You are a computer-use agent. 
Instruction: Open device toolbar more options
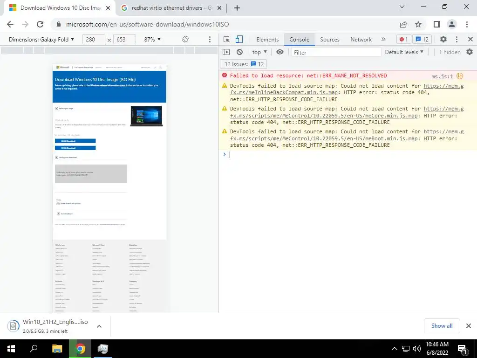point(210,39)
